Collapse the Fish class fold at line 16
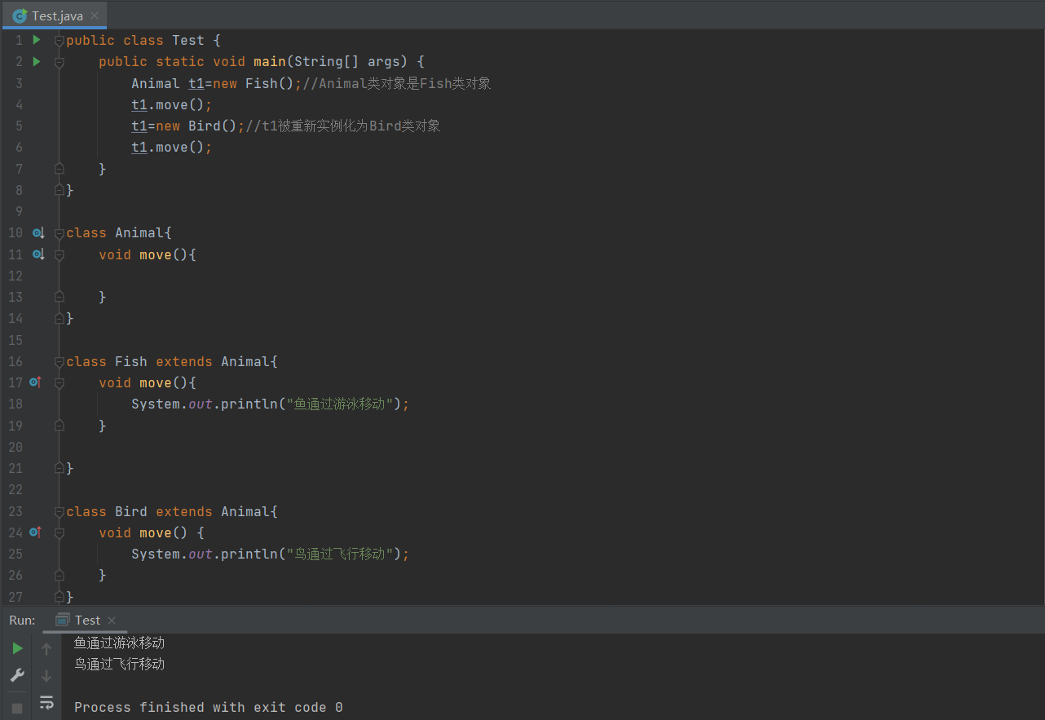 click(59, 361)
